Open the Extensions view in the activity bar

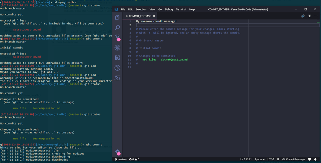coord(117,58)
